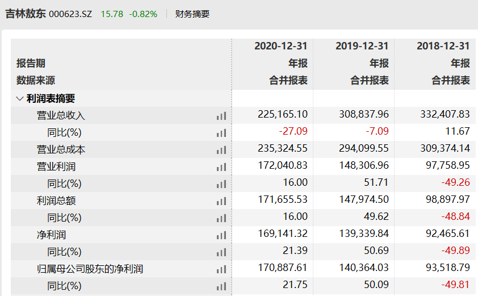The image size is (478, 296).
Task: Click value 51.71
Action: pyautogui.click(x=376, y=183)
